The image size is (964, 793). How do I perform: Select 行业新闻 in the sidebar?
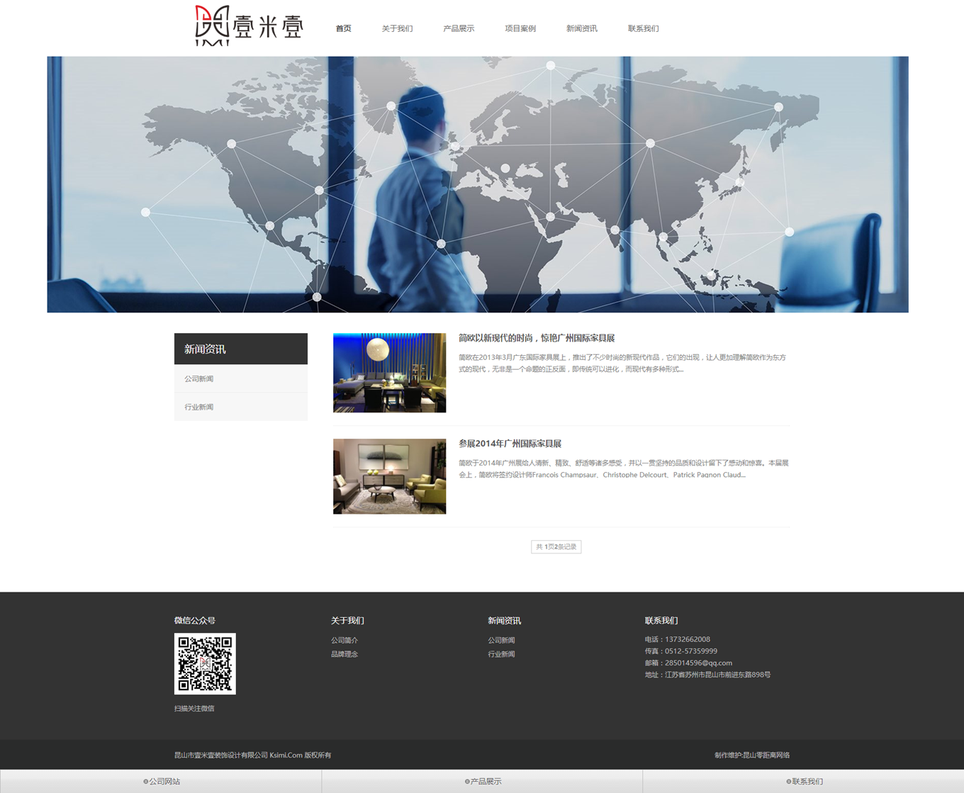[x=199, y=407]
